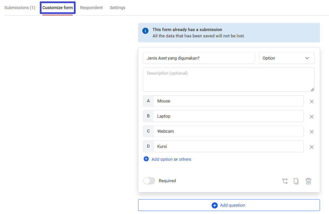Expand the question type selector chevron
This screenshot has height=214, width=329.
point(307,58)
